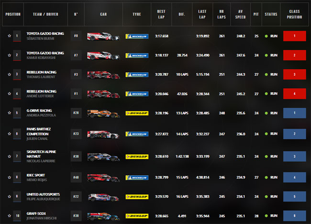Open Rebellion Racing Thomas Laurent team entry

click(x=42, y=74)
